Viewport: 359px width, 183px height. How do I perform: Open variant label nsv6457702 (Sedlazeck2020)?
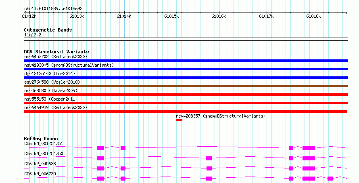tap(56, 57)
